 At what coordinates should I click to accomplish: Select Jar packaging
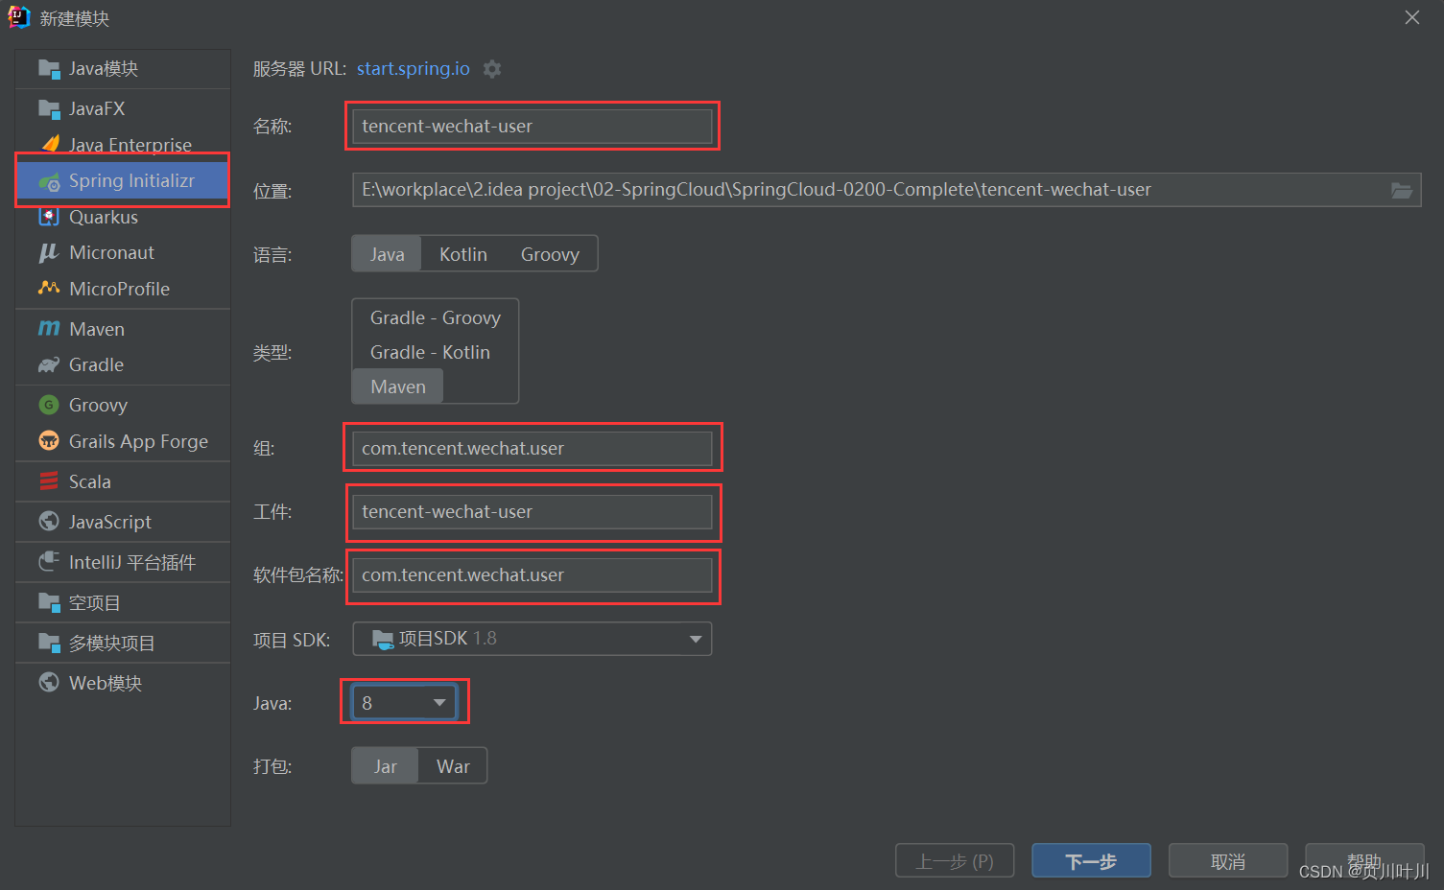tap(385, 766)
